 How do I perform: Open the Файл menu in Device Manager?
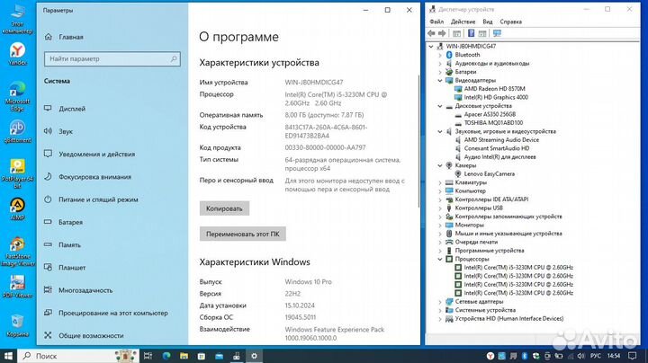[x=436, y=22]
